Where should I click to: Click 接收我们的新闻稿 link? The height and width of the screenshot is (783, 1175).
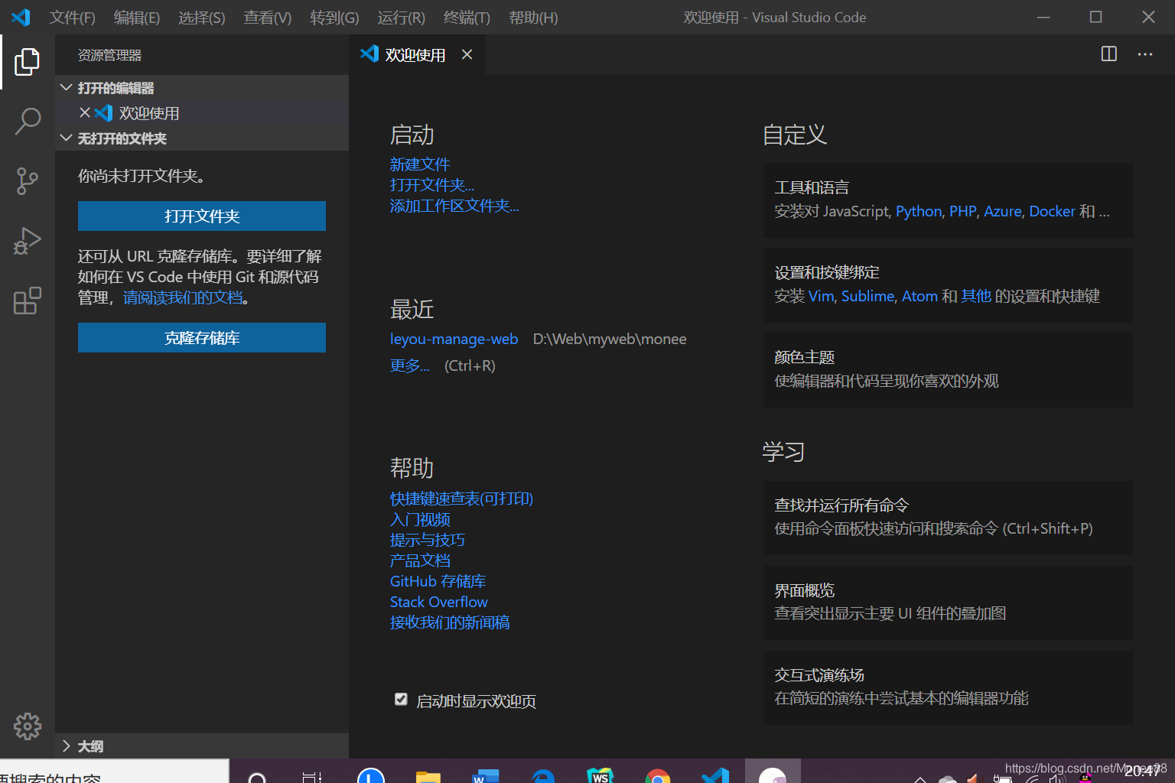pyautogui.click(x=450, y=622)
